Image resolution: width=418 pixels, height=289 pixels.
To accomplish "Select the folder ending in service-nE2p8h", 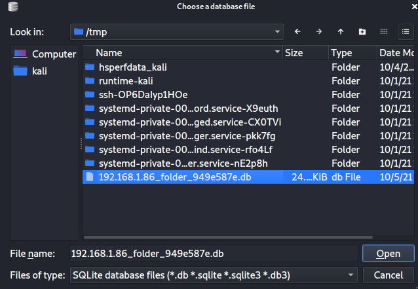I will pyautogui.click(x=248, y=163).
